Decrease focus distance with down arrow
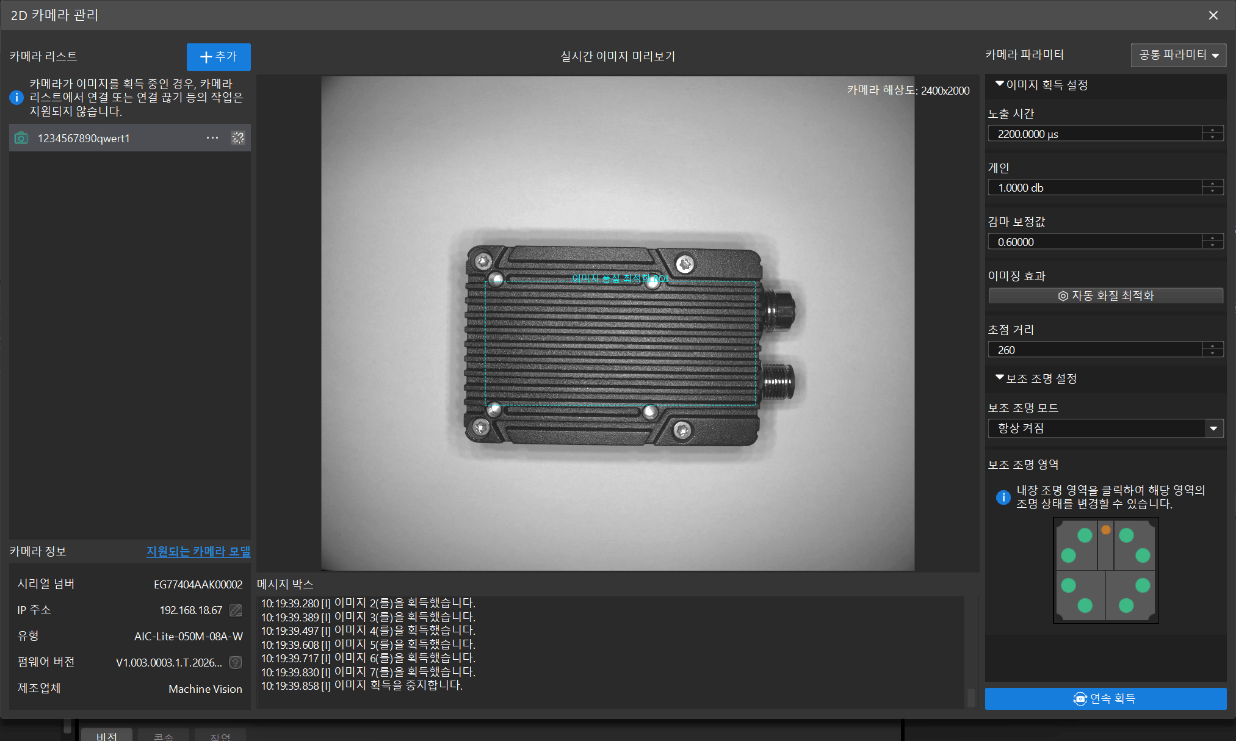The image size is (1236, 741). [1213, 353]
